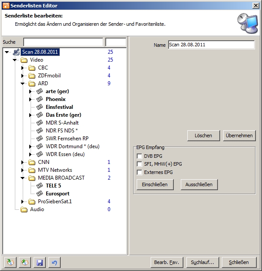Click the ARD folder icon
The height and width of the screenshot is (271, 262).
click(32, 83)
